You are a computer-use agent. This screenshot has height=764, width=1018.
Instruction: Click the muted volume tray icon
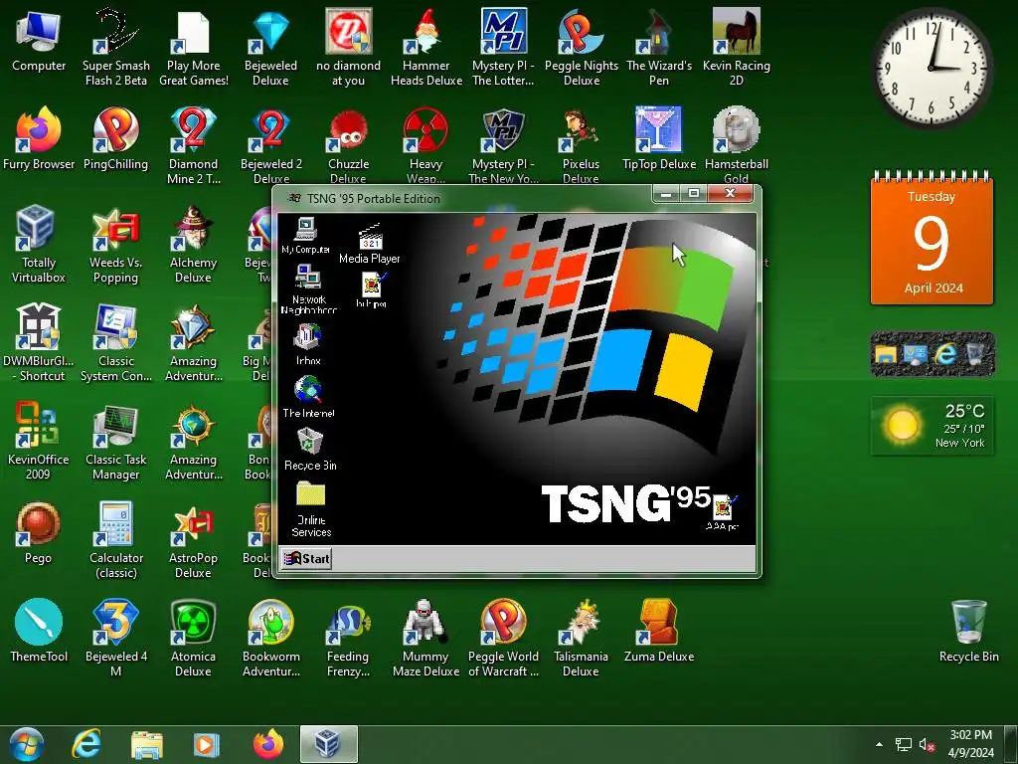pyautogui.click(x=927, y=744)
